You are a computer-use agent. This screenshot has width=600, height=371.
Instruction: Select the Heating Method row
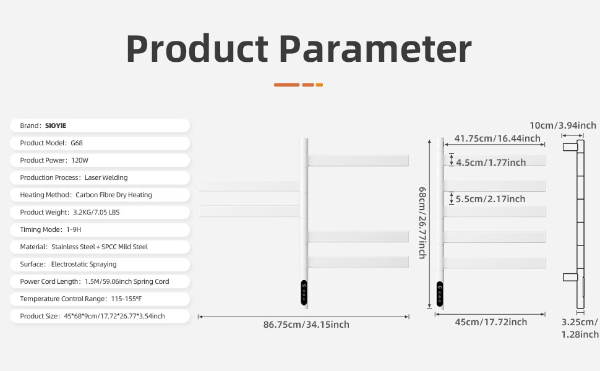99,195
